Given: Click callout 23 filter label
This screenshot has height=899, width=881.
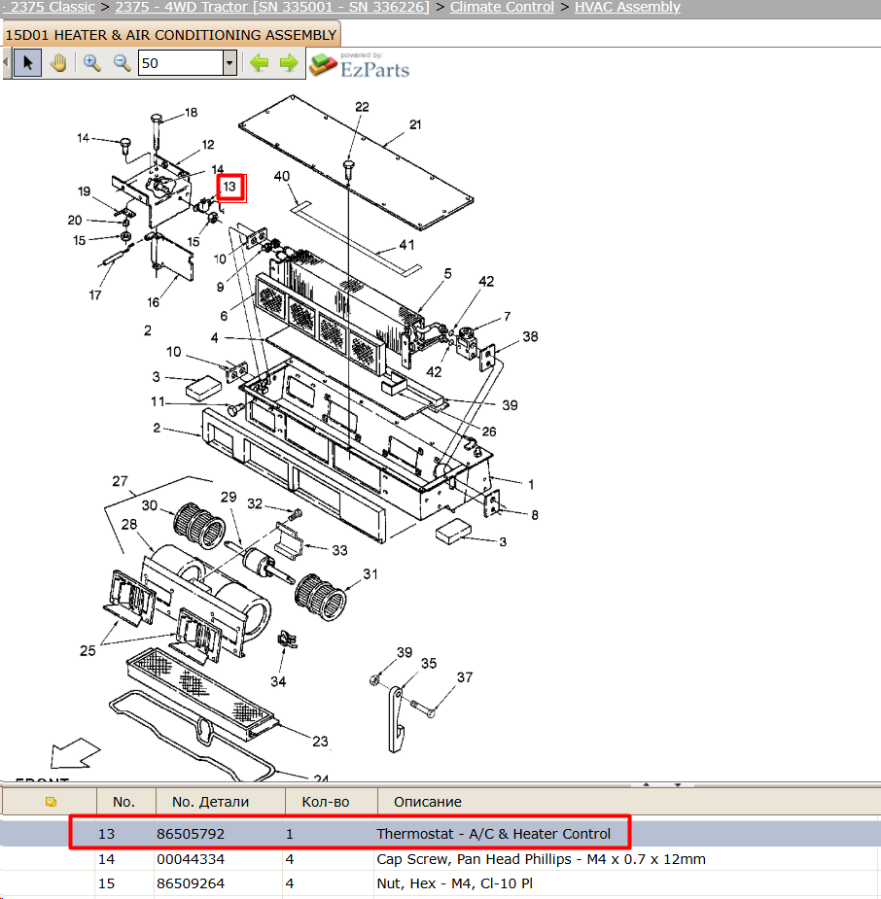Looking at the screenshot, I should click(320, 742).
